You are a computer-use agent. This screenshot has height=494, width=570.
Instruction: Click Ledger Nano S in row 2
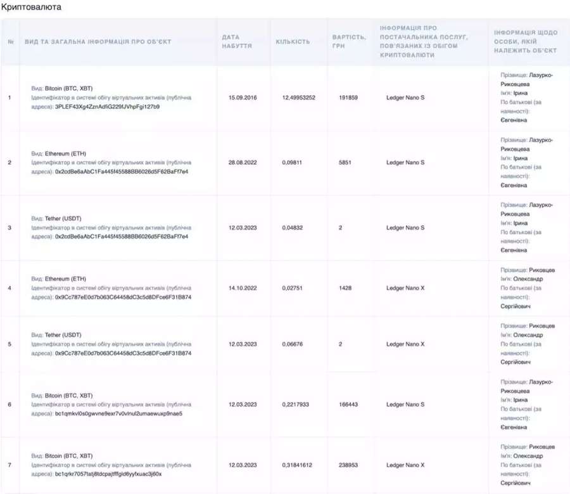coord(405,162)
